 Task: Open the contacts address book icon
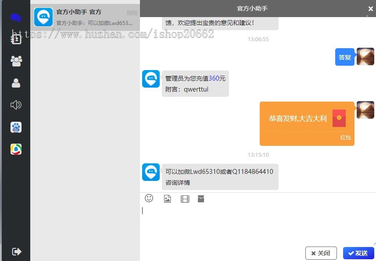click(x=16, y=39)
